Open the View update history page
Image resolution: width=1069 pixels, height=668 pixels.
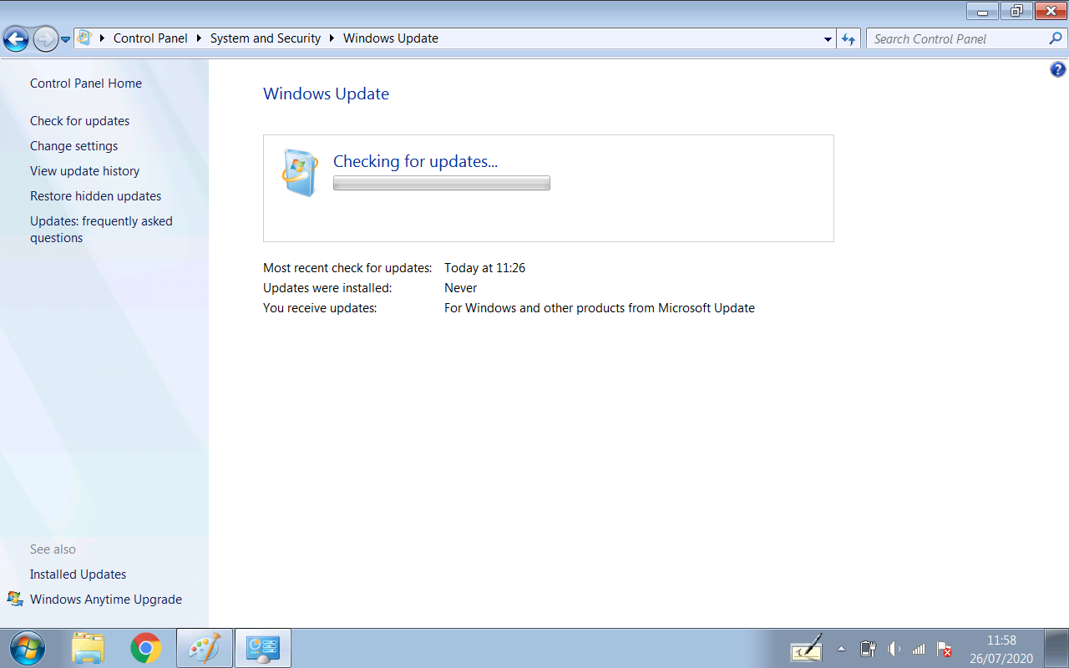tap(84, 170)
